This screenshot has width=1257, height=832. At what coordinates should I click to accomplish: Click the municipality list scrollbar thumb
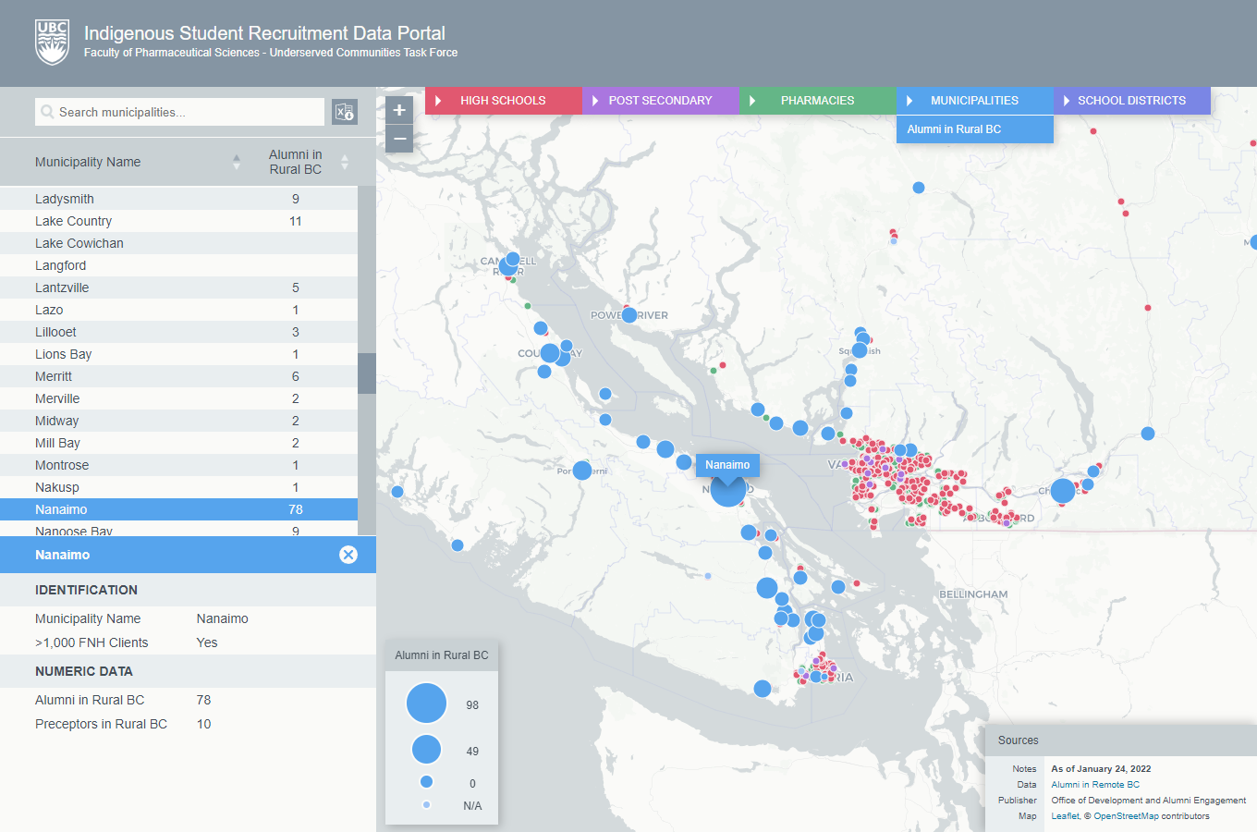pyautogui.click(x=367, y=373)
